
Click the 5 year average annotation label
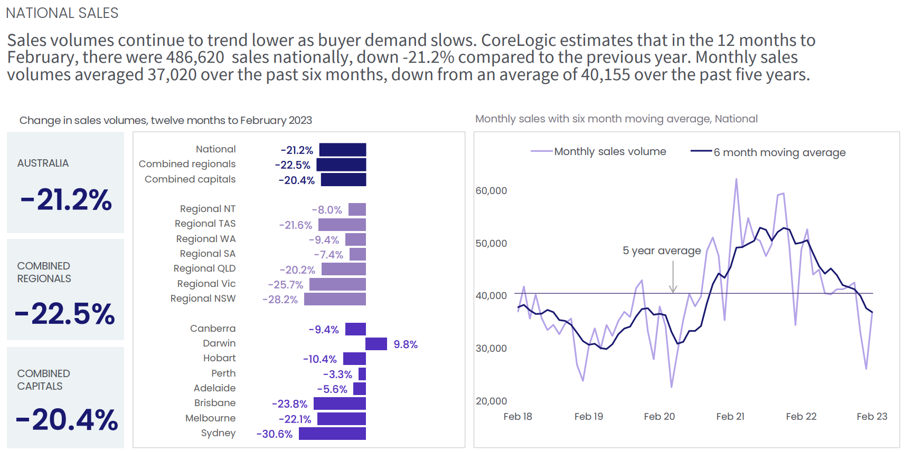point(662,251)
